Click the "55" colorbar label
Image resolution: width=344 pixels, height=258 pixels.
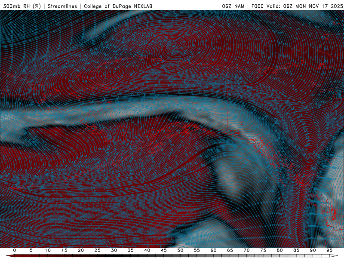point(197,250)
